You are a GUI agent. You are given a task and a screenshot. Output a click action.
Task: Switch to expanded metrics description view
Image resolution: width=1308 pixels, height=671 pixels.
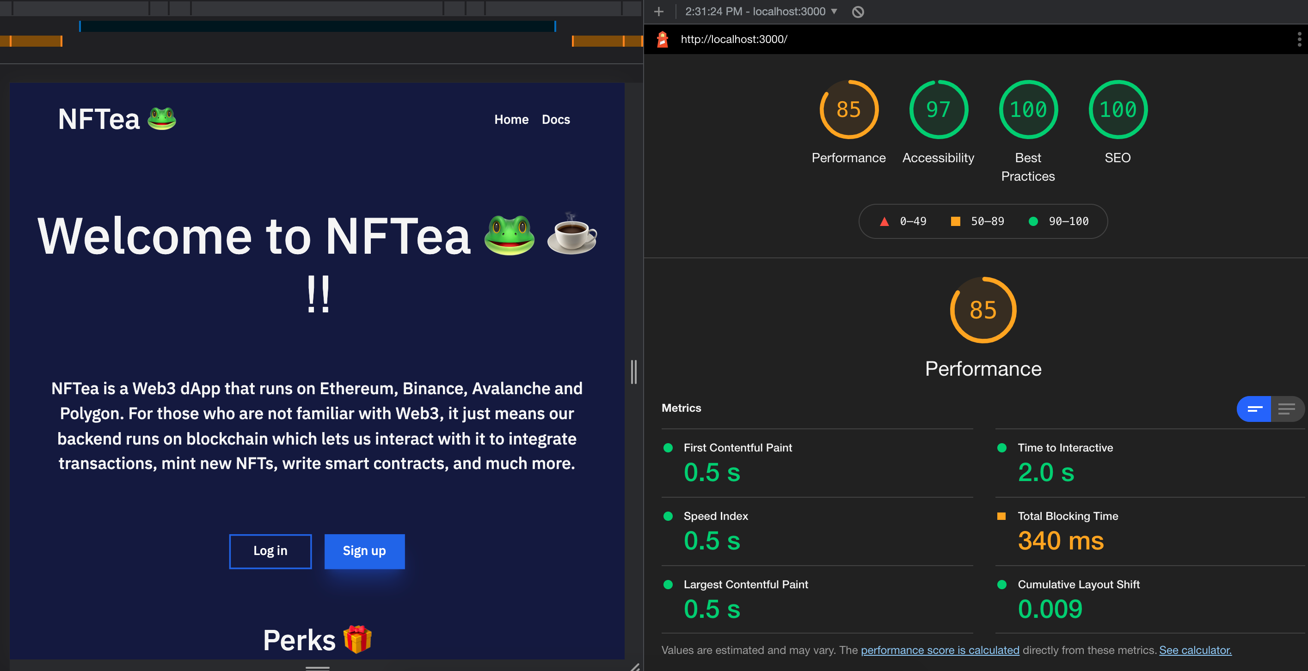pyautogui.click(x=1287, y=409)
